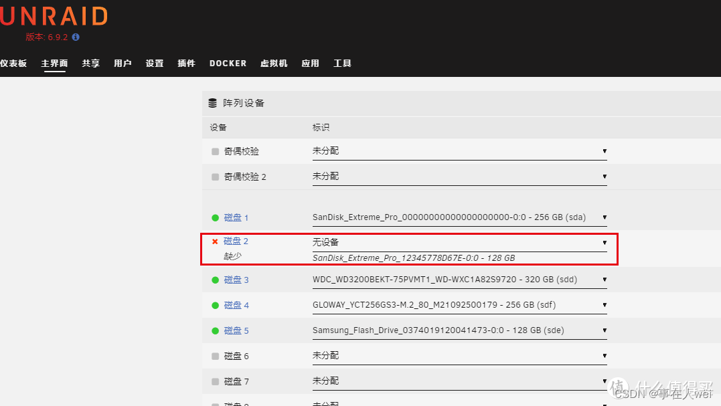721x406 pixels.
Task: Click 奇偶校验 2 label
Action: [x=244, y=177]
